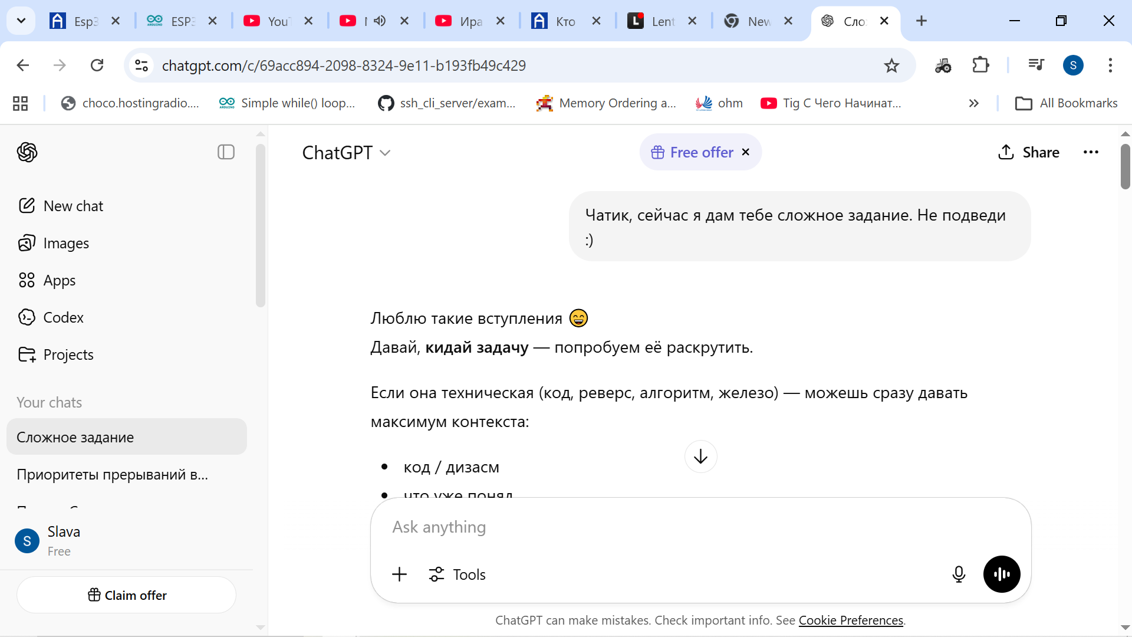
Task: Activate voice mode waveform button
Action: (x=1002, y=574)
